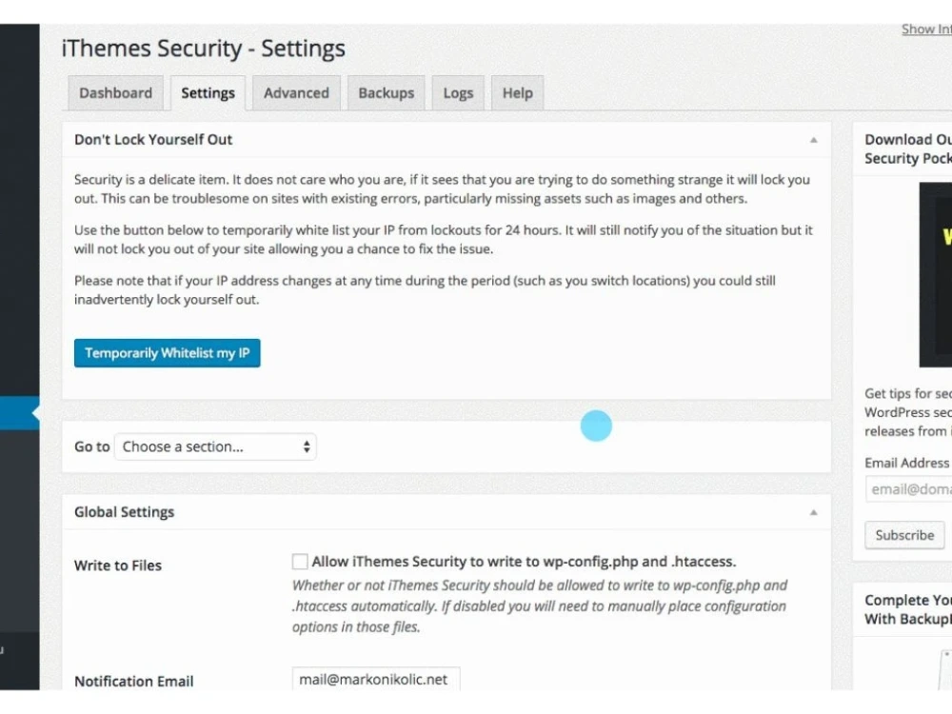Click the Don't Lock Yourself Out panel title
The height and width of the screenshot is (714, 952).
point(153,140)
